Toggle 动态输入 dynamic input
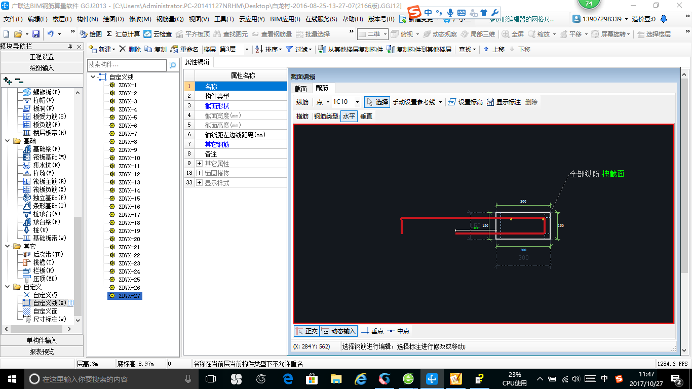Screen dimensions: 692x389 point(339,331)
